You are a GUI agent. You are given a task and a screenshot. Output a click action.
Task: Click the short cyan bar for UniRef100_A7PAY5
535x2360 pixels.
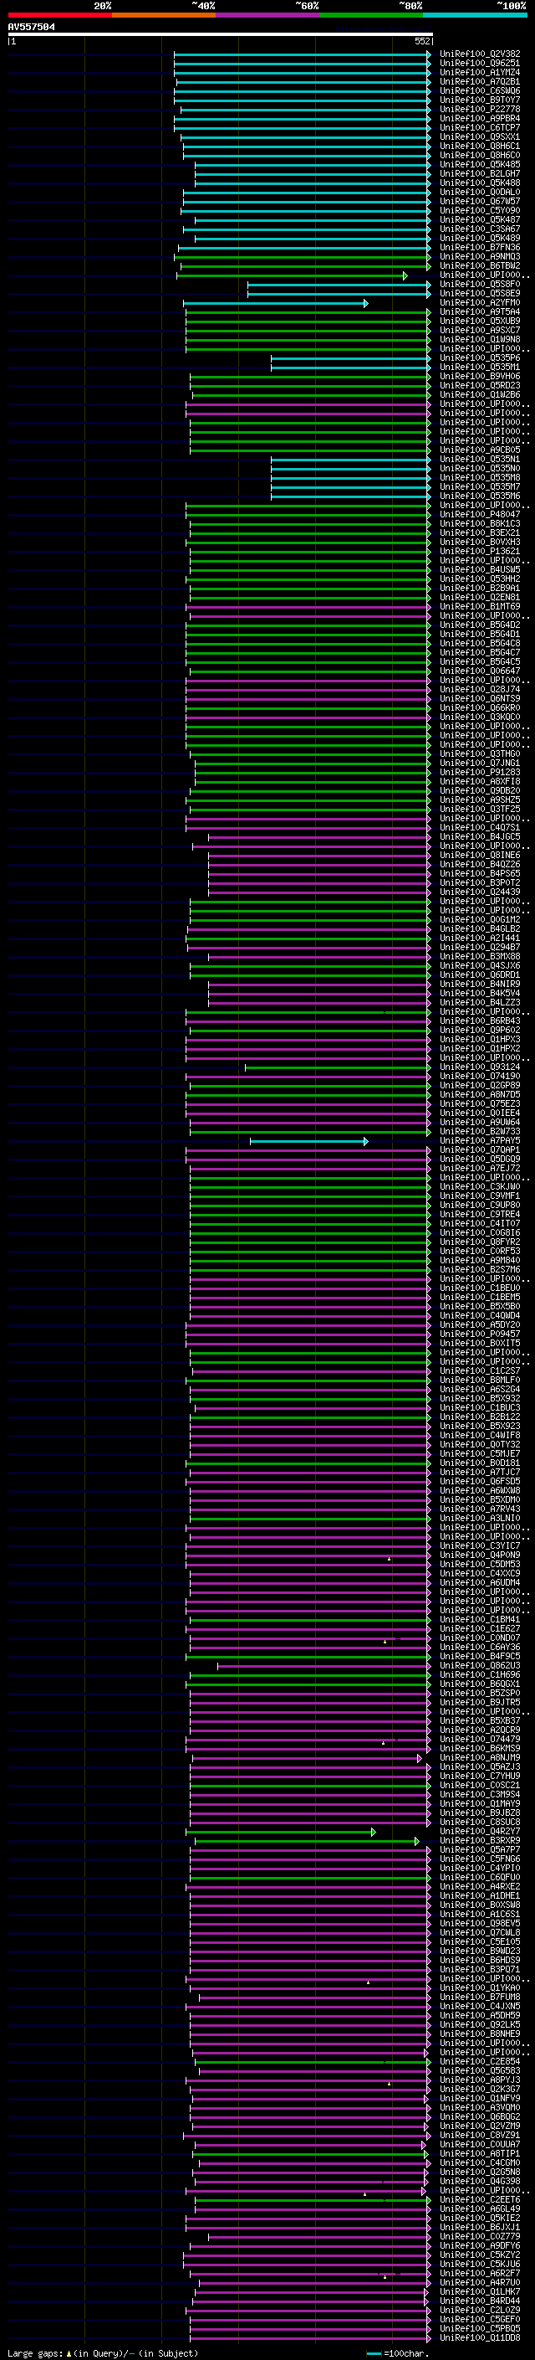click(x=309, y=1142)
